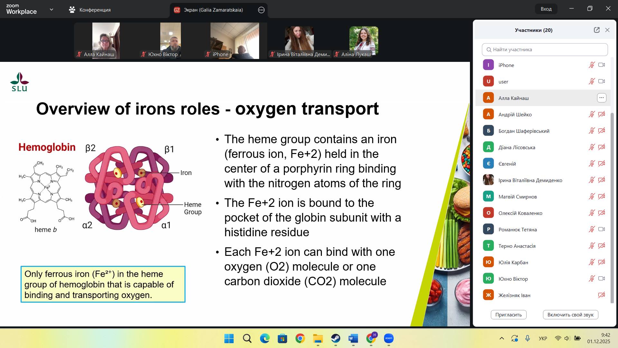The width and height of the screenshot is (618, 348).
Task: Click Включить свой звук button
Action: point(570,315)
